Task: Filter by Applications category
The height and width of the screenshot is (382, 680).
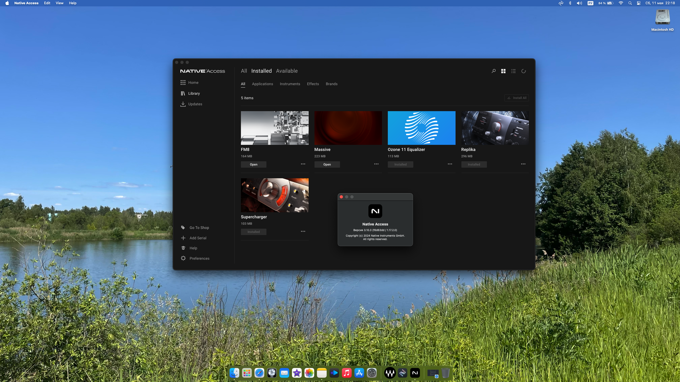Action: point(262,84)
